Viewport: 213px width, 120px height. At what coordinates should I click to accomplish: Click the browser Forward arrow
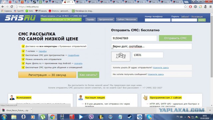pyautogui.click(x=7, y=7)
